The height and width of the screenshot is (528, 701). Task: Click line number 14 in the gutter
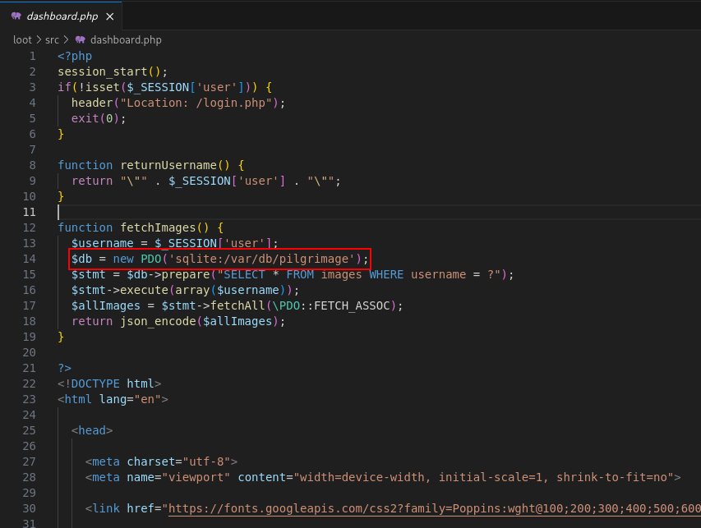click(x=29, y=259)
